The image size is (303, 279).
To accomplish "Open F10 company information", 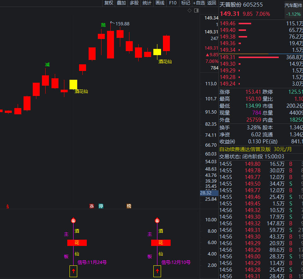I will 173,3.
